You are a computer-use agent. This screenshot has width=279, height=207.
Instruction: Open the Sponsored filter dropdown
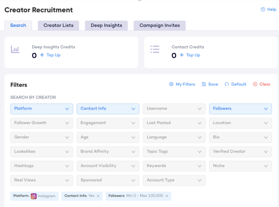pos(108,180)
